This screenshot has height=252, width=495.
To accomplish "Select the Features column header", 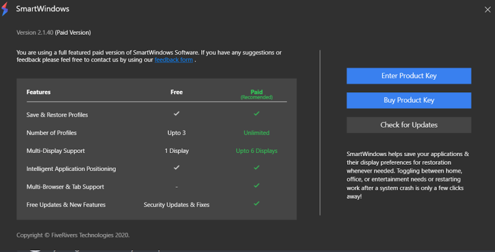I will click(x=39, y=92).
